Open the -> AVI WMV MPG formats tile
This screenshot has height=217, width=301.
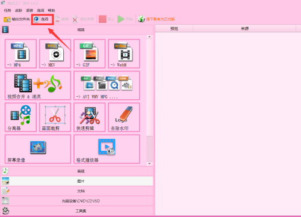[x=107, y=85]
